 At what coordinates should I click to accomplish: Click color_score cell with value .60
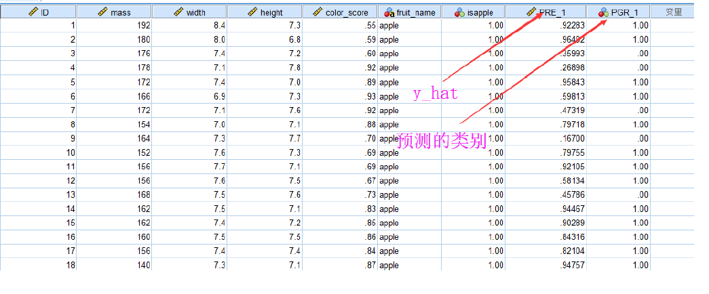click(341, 54)
